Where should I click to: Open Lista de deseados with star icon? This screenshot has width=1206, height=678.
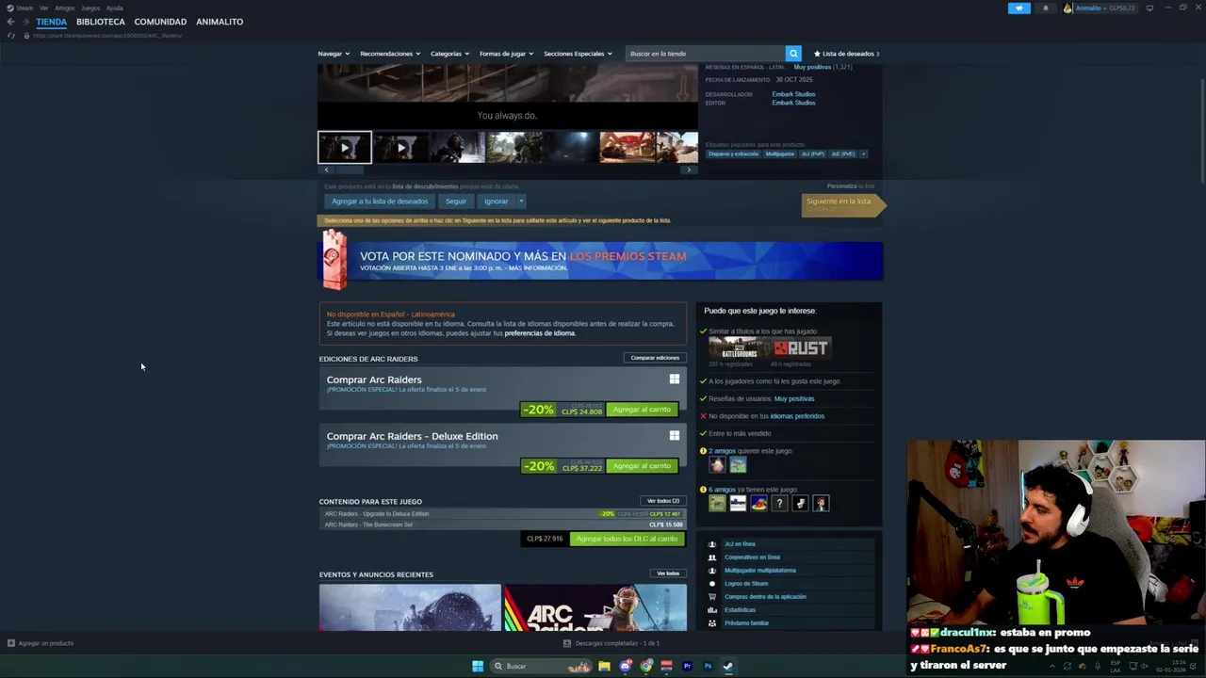(846, 54)
